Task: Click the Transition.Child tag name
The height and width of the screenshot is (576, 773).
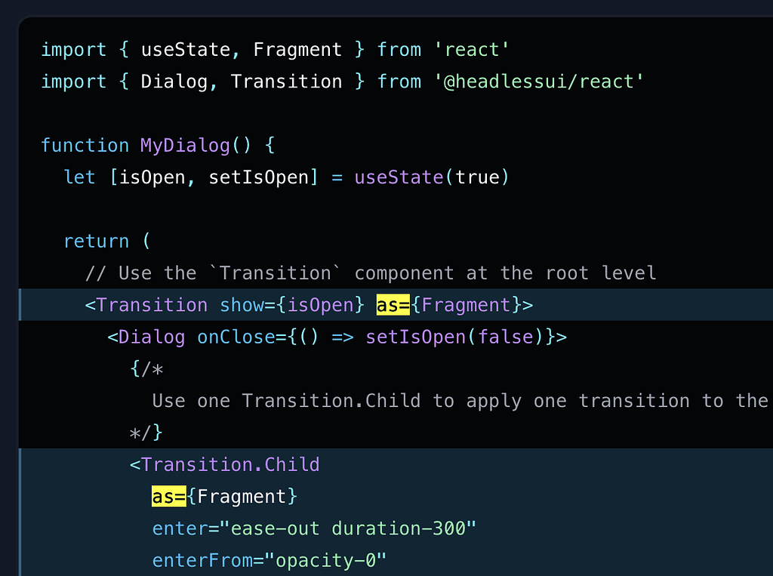Action: (x=230, y=464)
